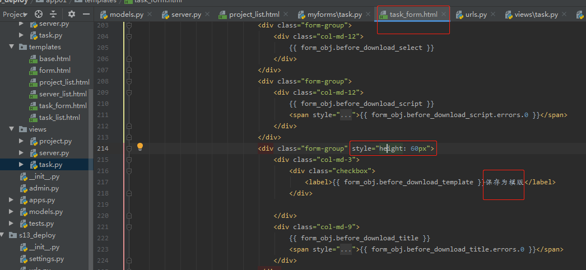Toggle the fold marker on line 214
Viewport: 586px width, 270px height.
129,148
